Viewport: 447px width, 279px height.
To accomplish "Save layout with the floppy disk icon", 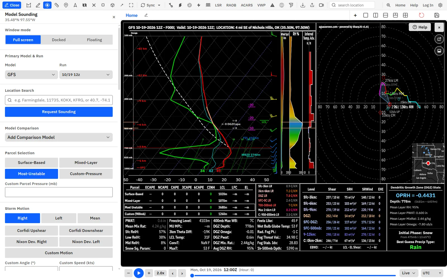I will coord(437,15).
